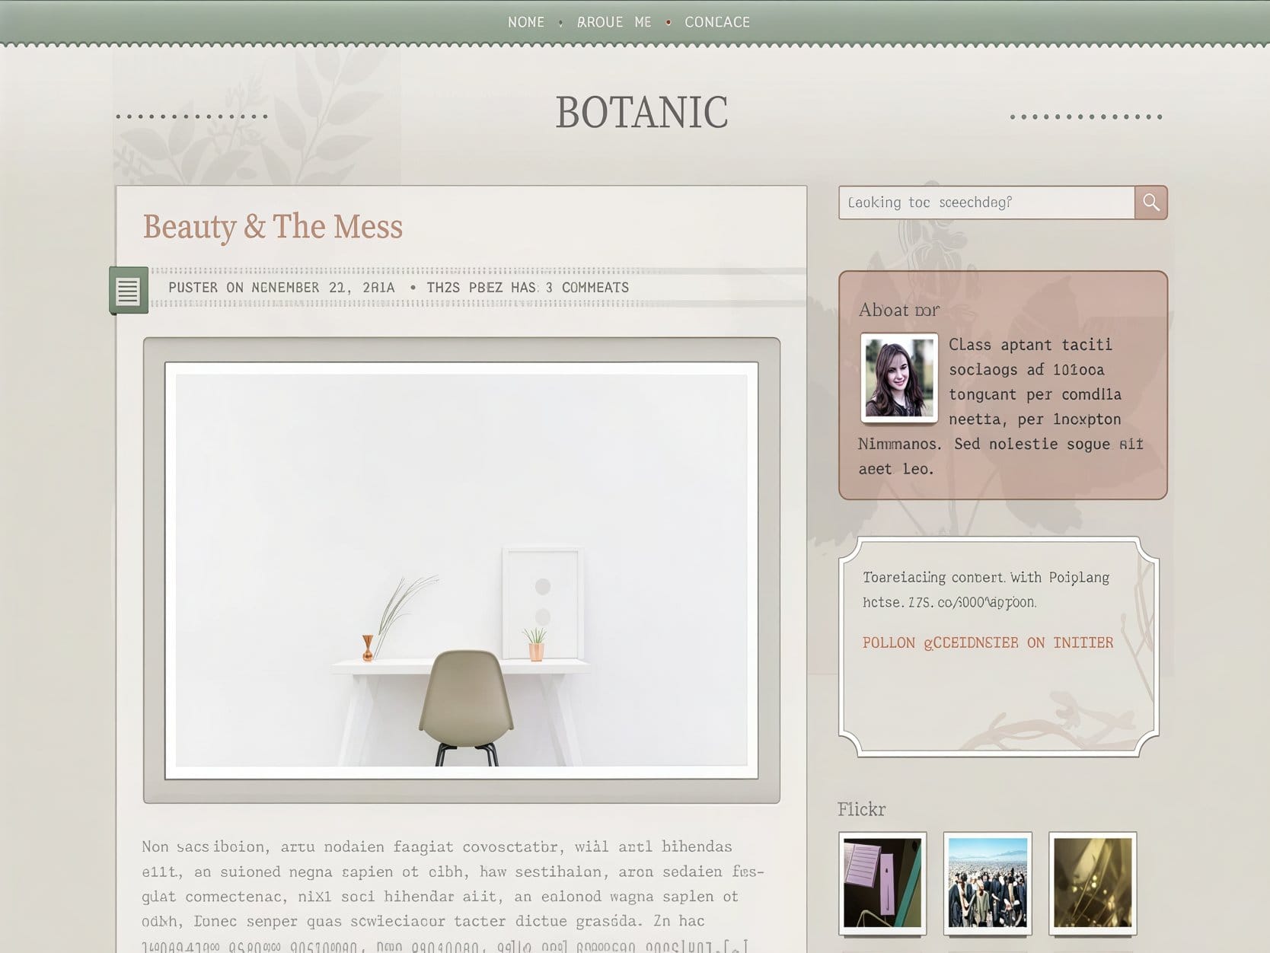Viewport: 1270px width, 953px height.
Task: Click the 3 COMMEATS comments link
Action: [x=587, y=288]
